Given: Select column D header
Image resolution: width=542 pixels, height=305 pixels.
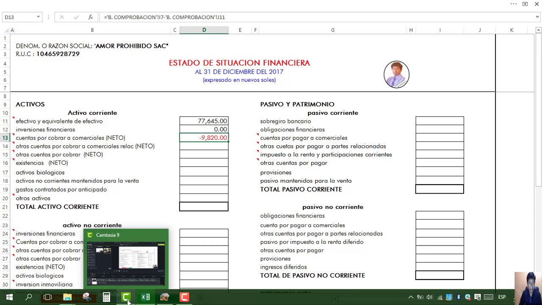Looking at the screenshot, I should coord(204,30).
